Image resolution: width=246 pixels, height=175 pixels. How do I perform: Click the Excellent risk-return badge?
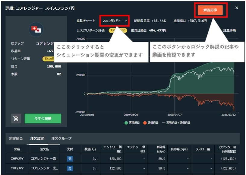pyautogui.click(x=118, y=30)
